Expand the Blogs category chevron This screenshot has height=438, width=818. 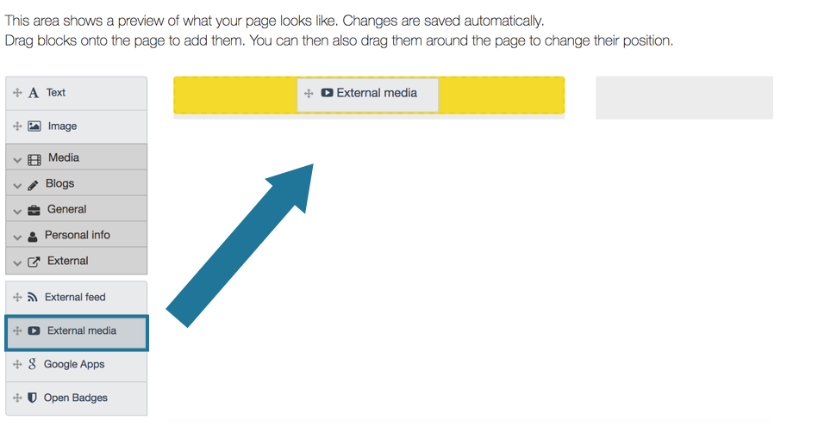click(17, 185)
